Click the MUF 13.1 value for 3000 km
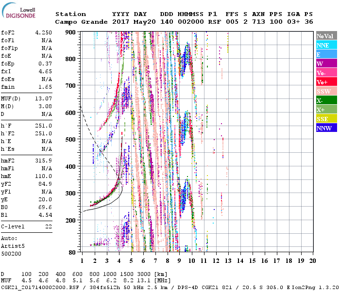The width and height of the screenshot is (340, 291). pos(143,281)
